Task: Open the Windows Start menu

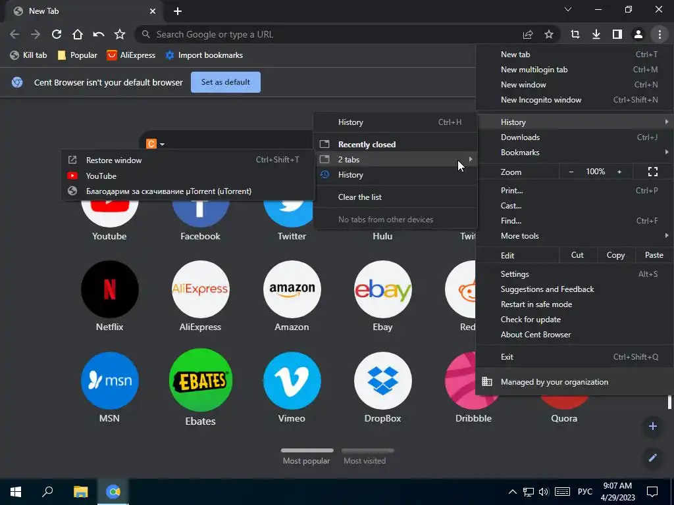Action: 16,492
